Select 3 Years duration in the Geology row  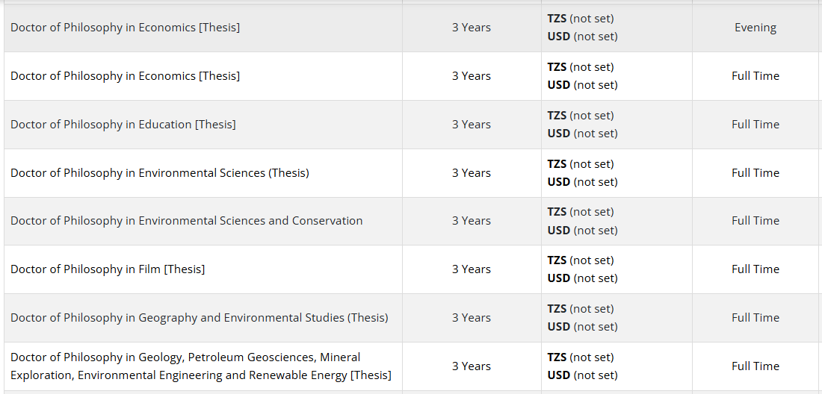click(x=472, y=366)
